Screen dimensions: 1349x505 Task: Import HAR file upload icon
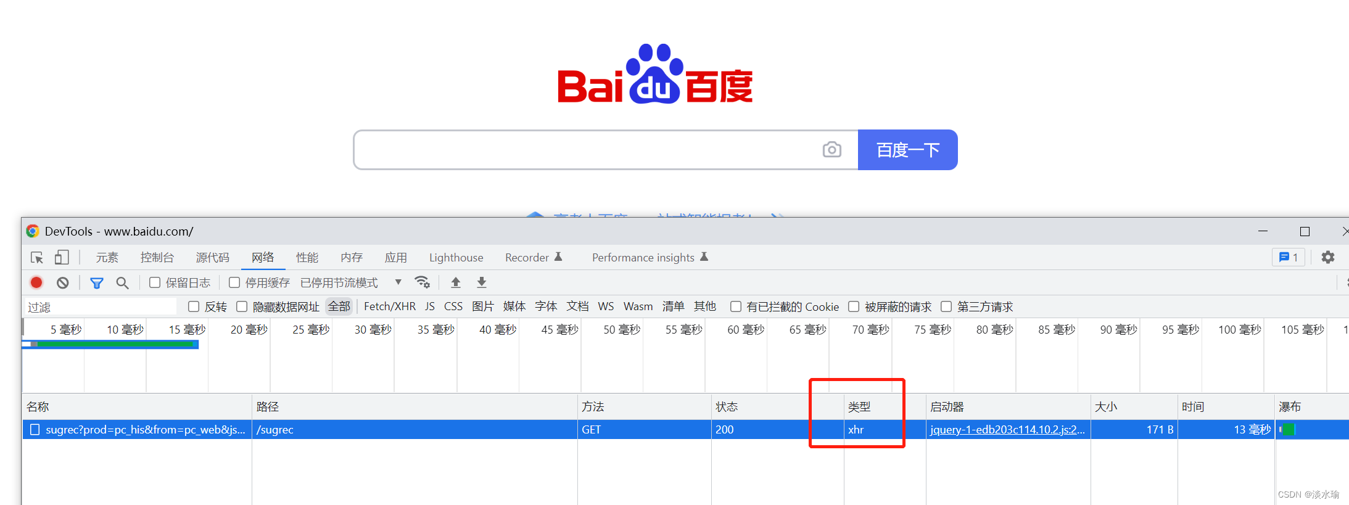point(456,282)
